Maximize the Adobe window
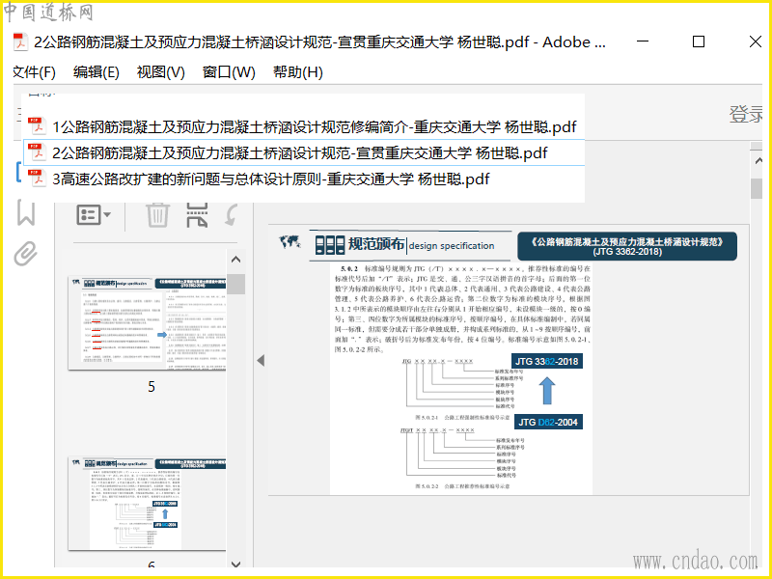The height and width of the screenshot is (579, 772). [x=698, y=41]
